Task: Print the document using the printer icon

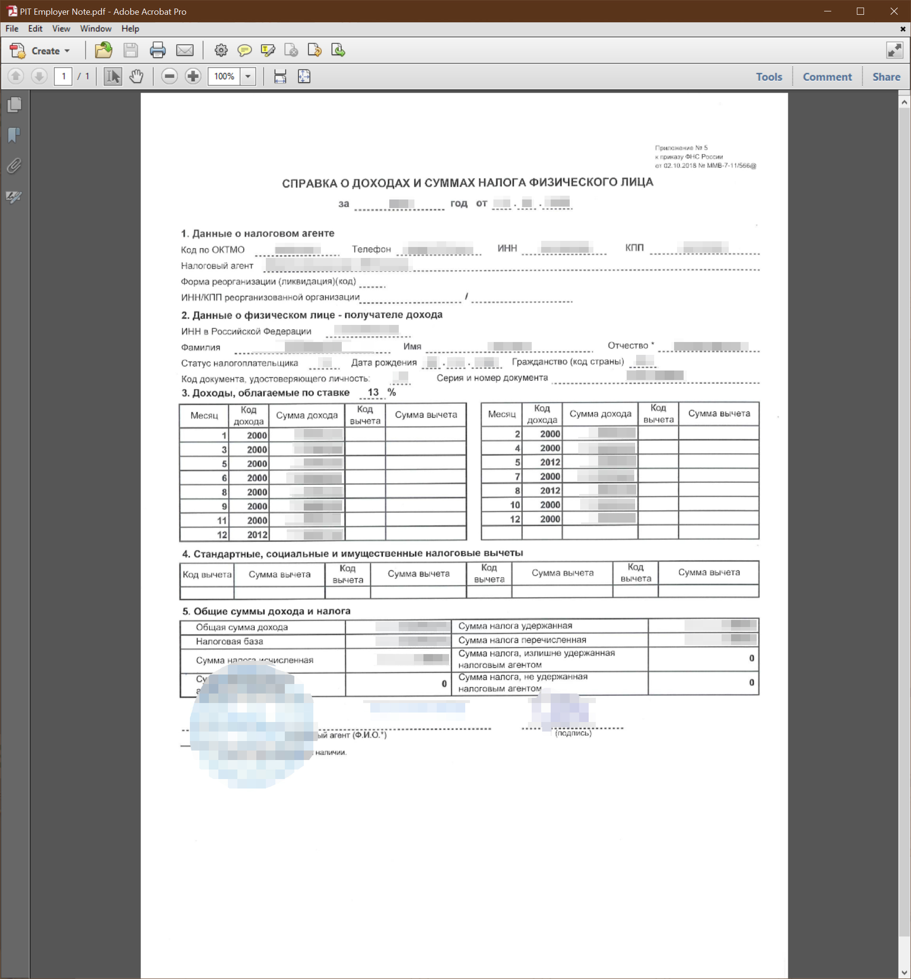Action: [158, 50]
